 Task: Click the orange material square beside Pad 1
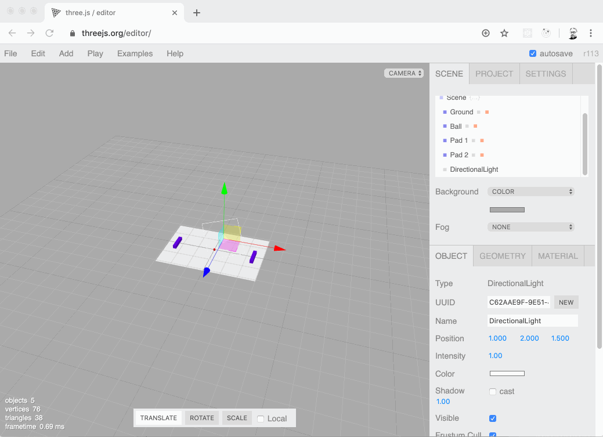tap(482, 140)
